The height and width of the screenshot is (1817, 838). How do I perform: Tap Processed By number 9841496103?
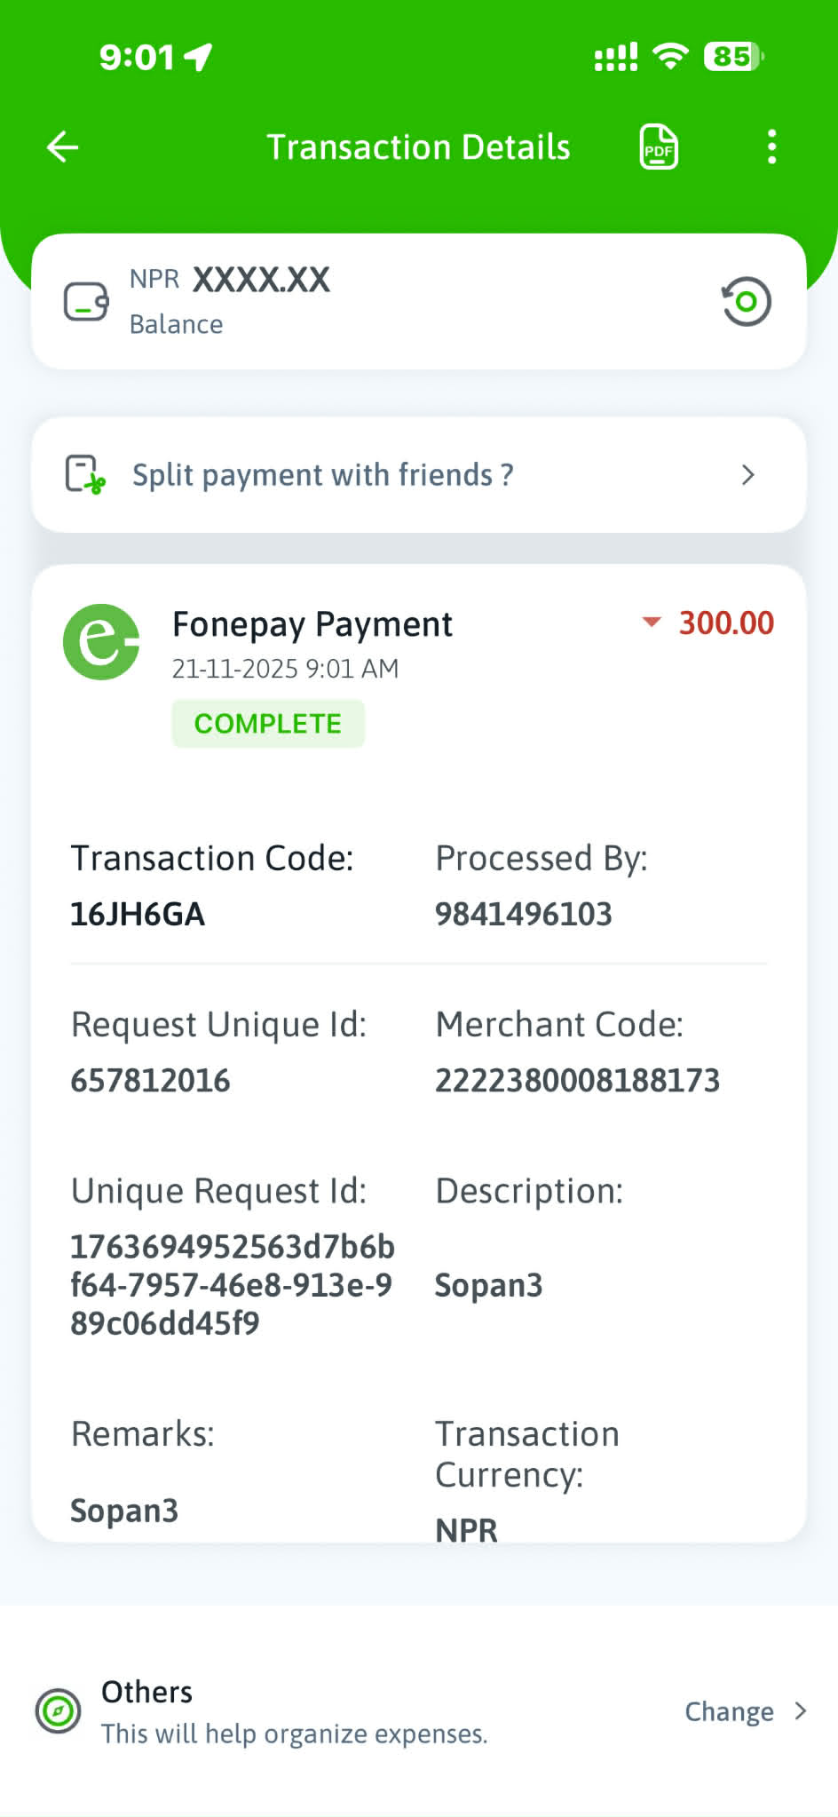coord(524,914)
